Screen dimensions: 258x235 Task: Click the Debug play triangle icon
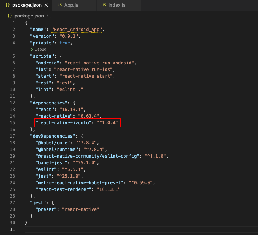pyautogui.click(x=32, y=50)
